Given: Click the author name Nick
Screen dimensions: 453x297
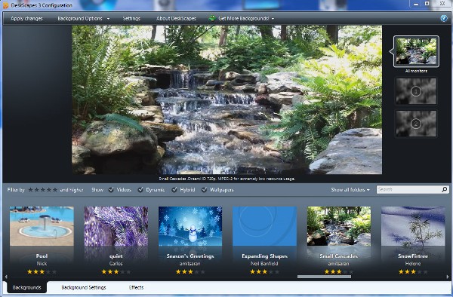Looking at the screenshot, I should [x=42, y=264].
